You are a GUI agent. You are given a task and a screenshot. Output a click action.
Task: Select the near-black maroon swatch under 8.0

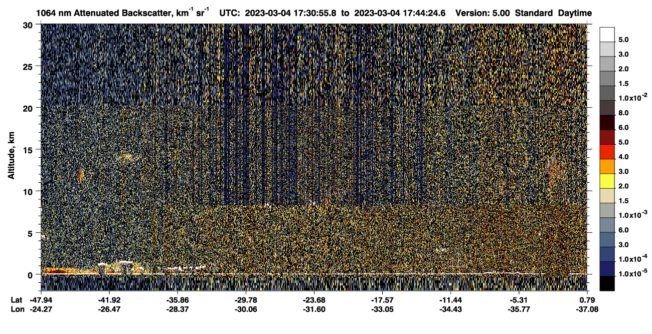coord(607,122)
